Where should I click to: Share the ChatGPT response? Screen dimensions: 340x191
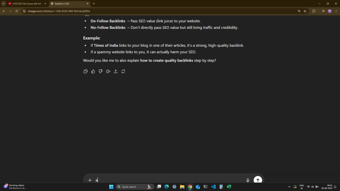point(116,71)
